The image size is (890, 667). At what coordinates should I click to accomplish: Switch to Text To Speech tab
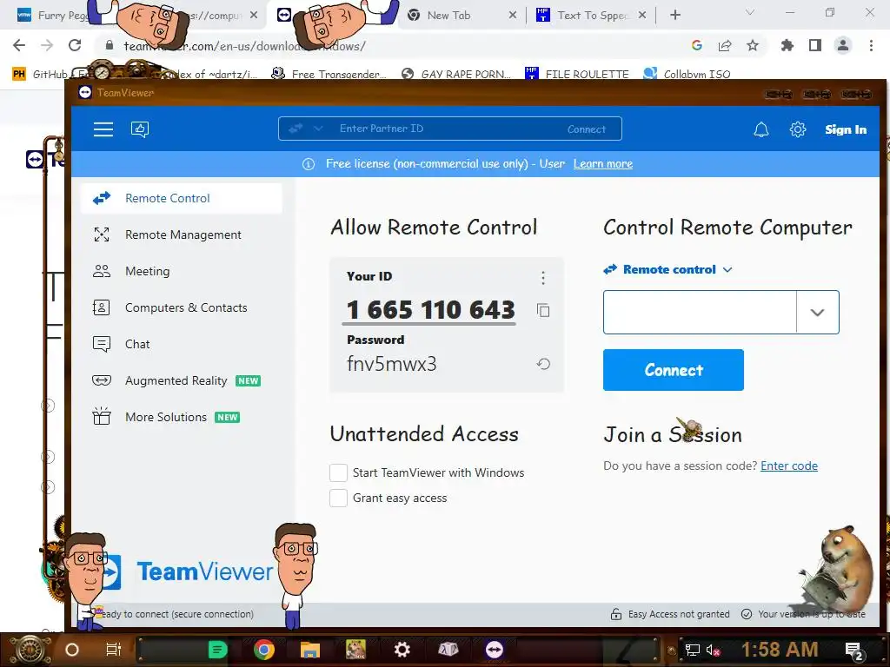coord(590,16)
